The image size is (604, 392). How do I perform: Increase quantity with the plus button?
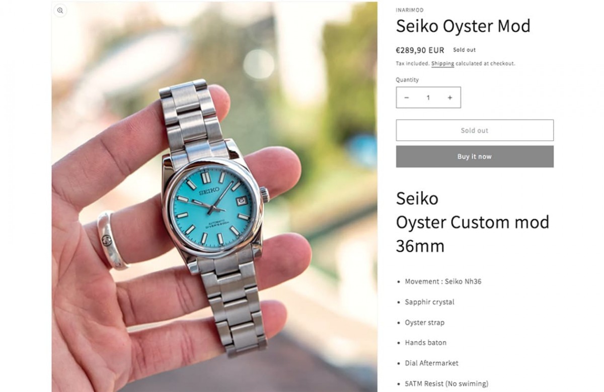450,97
